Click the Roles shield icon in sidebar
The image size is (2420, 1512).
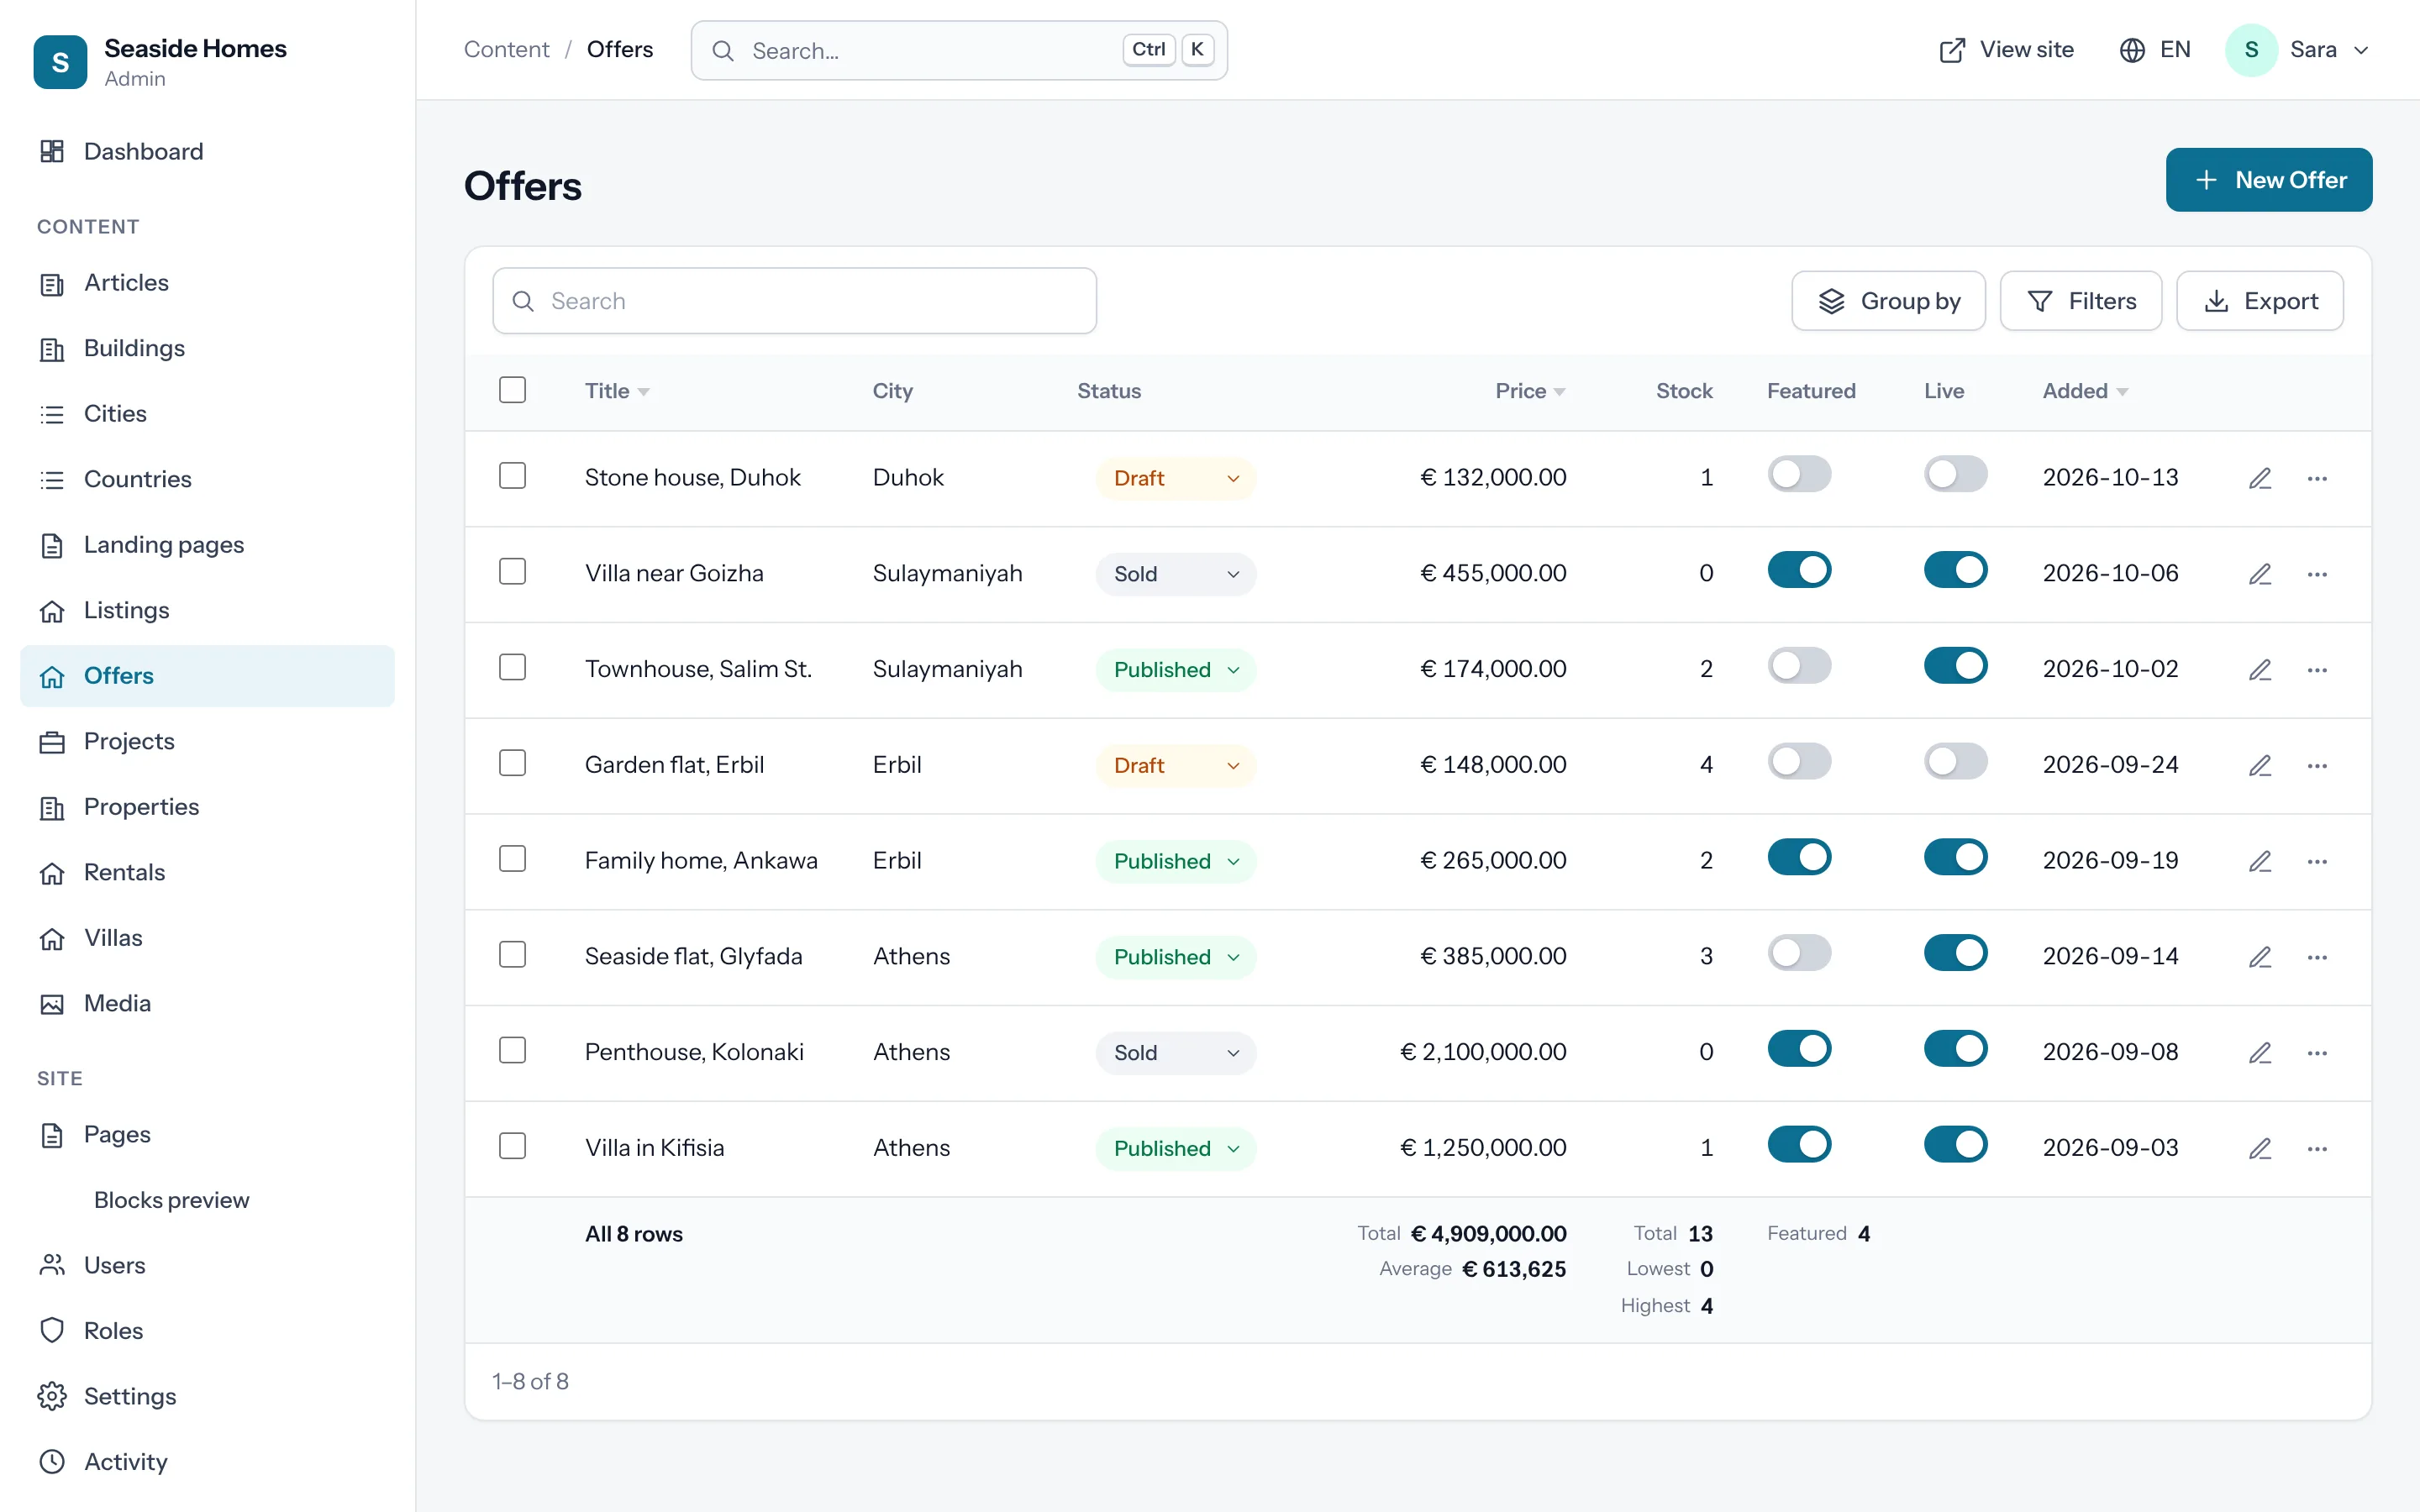coord(52,1330)
